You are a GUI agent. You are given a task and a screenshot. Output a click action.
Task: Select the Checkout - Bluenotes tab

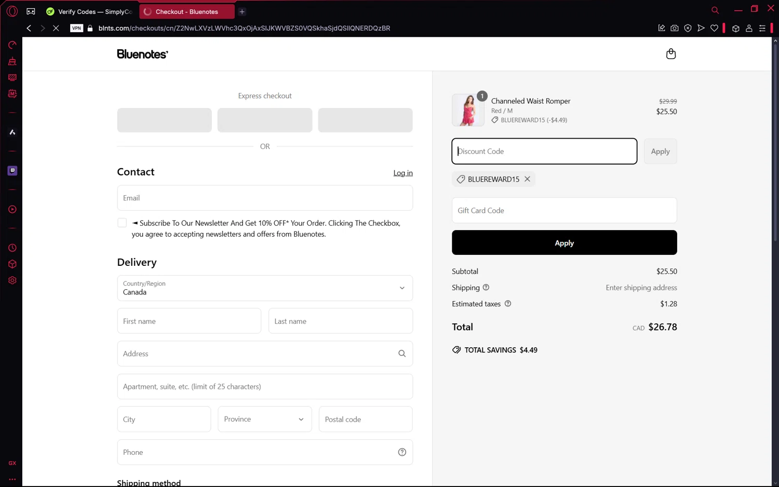(x=187, y=11)
